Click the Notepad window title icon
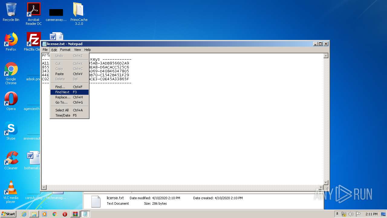This screenshot has width=387, height=218. tap(44, 44)
